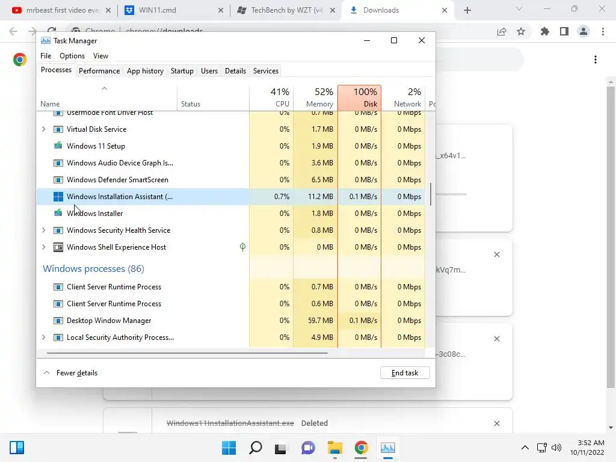The width and height of the screenshot is (616, 462).
Task: Click the Task Manager title bar icon
Action: click(46, 40)
